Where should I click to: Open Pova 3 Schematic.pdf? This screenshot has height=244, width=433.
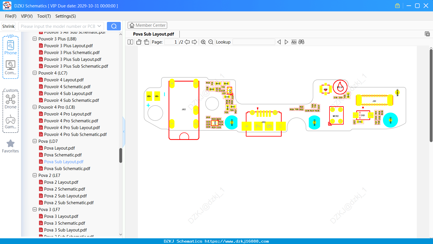(x=65, y=223)
